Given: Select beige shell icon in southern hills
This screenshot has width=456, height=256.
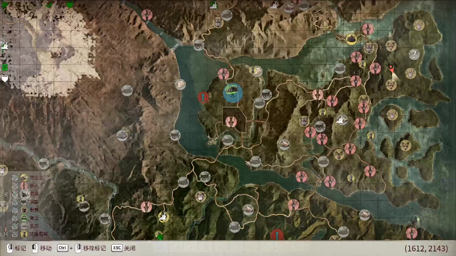Looking at the screenshot, I should pos(248,209).
